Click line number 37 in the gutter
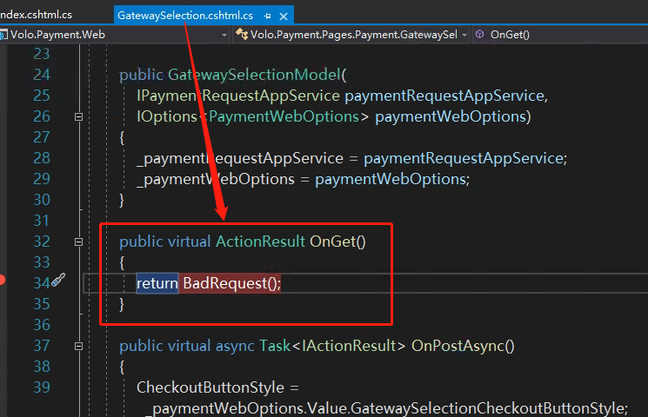648x417 pixels. coord(40,346)
